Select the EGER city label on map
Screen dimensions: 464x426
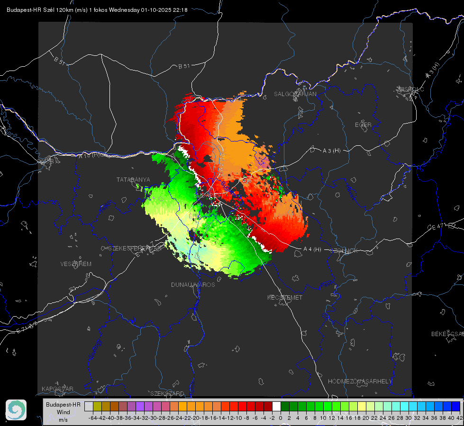click(363, 125)
